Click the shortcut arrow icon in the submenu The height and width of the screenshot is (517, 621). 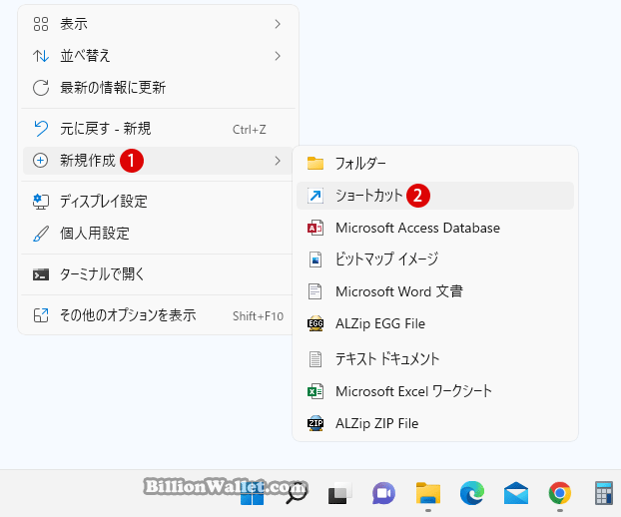click(x=315, y=196)
